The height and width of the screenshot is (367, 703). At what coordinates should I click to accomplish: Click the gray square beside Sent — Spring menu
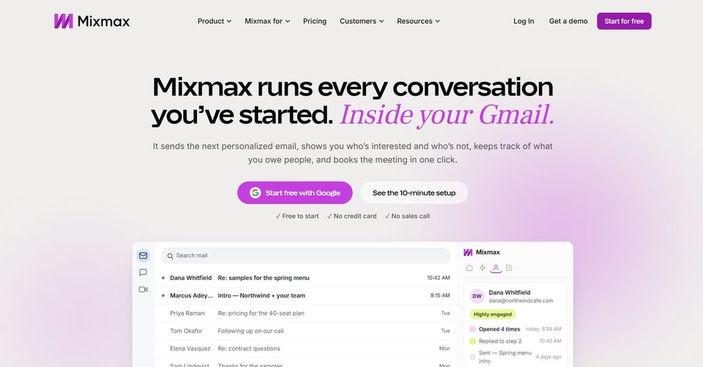click(472, 357)
